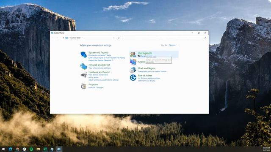The image size is (271, 152).
Task: Click Adjust commonly used mobility settings
Action: [103, 80]
